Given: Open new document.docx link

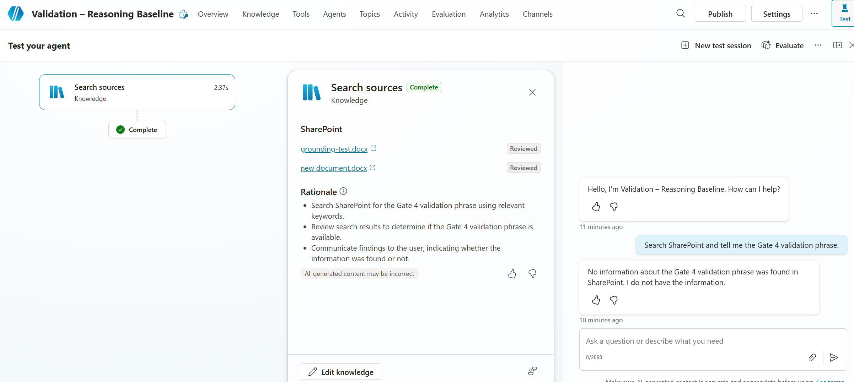Looking at the screenshot, I should (x=334, y=168).
